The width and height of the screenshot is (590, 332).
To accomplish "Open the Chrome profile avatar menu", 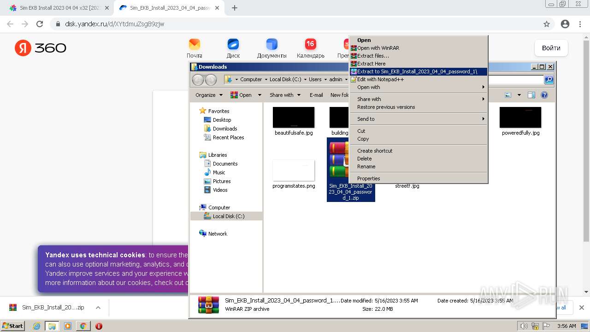I will 565,24.
